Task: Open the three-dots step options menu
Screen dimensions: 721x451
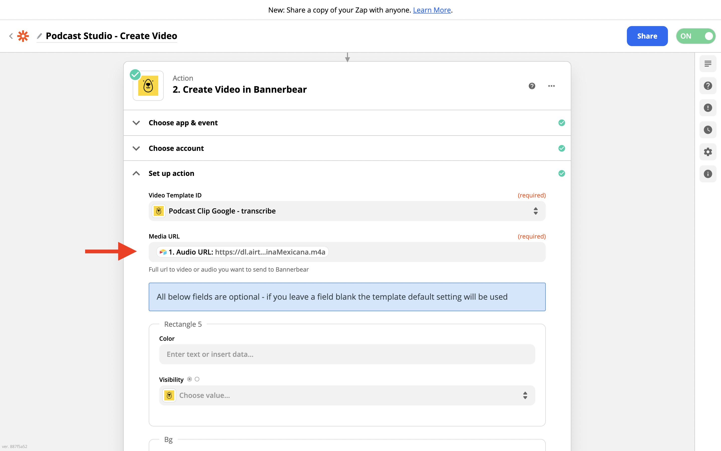Action: click(x=551, y=86)
